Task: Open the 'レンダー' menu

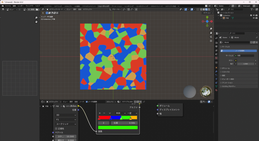Action: [21, 6]
